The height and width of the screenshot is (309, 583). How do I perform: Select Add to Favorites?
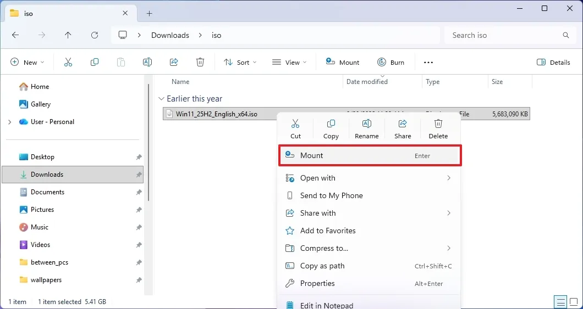370,231
